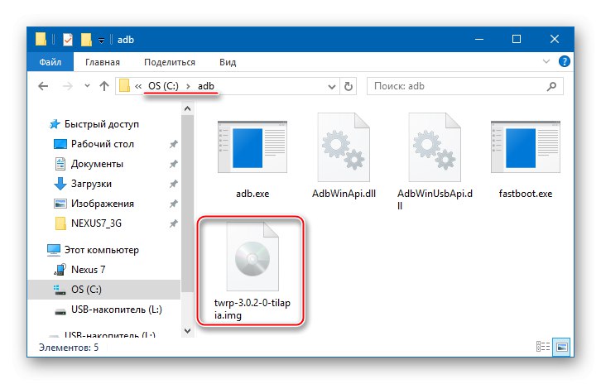Viewport: 601px width, 384px height.
Task: Minimize the adb Explorer window
Action: tap(479, 39)
